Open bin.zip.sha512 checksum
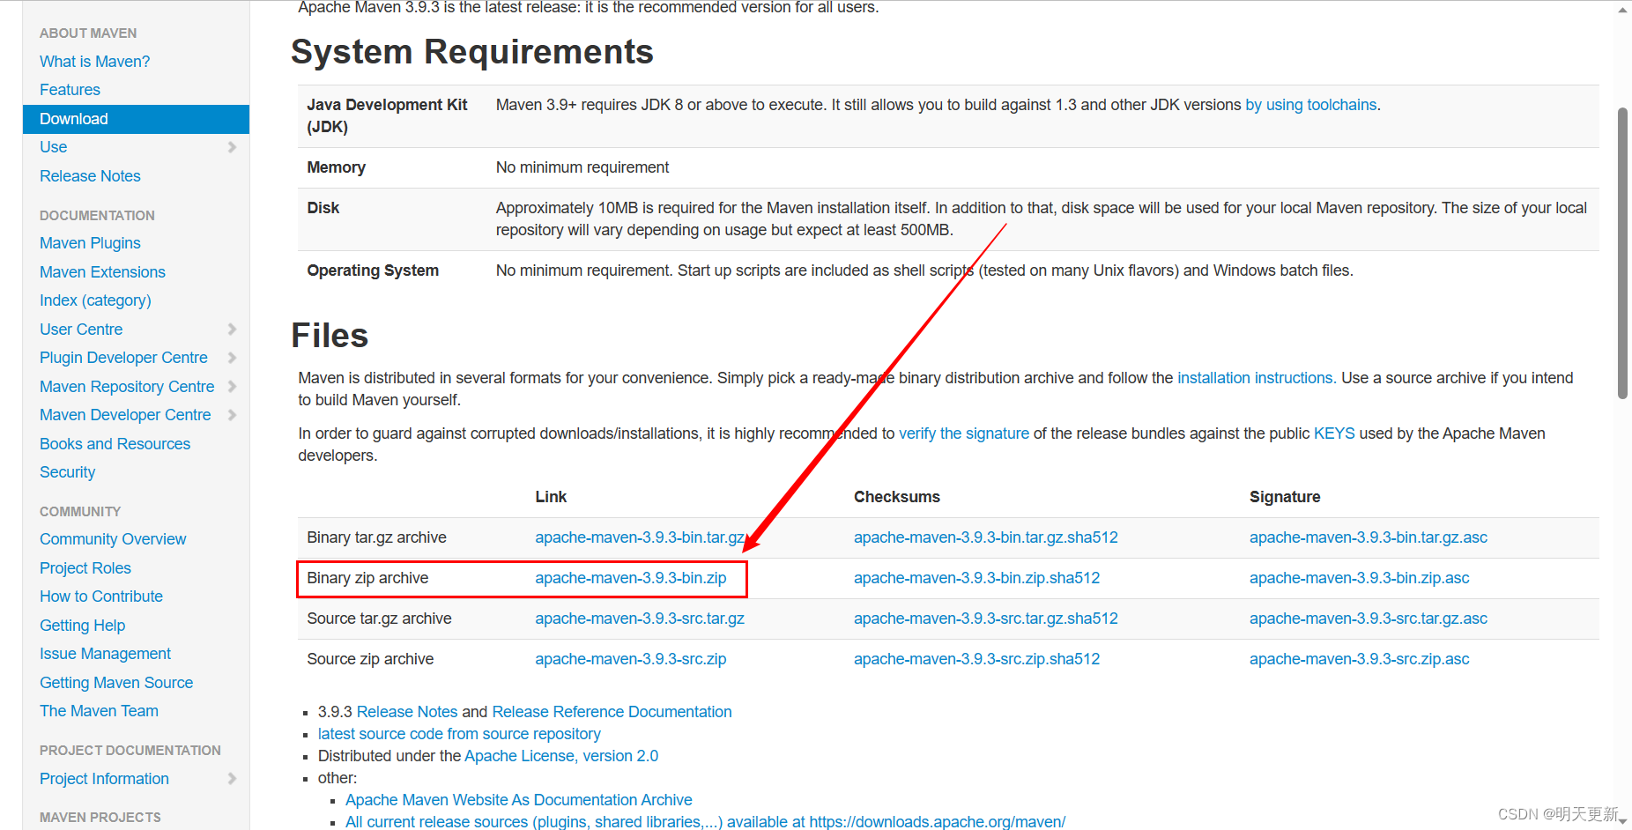This screenshot has width=1632, height=830. pos(976,578)
